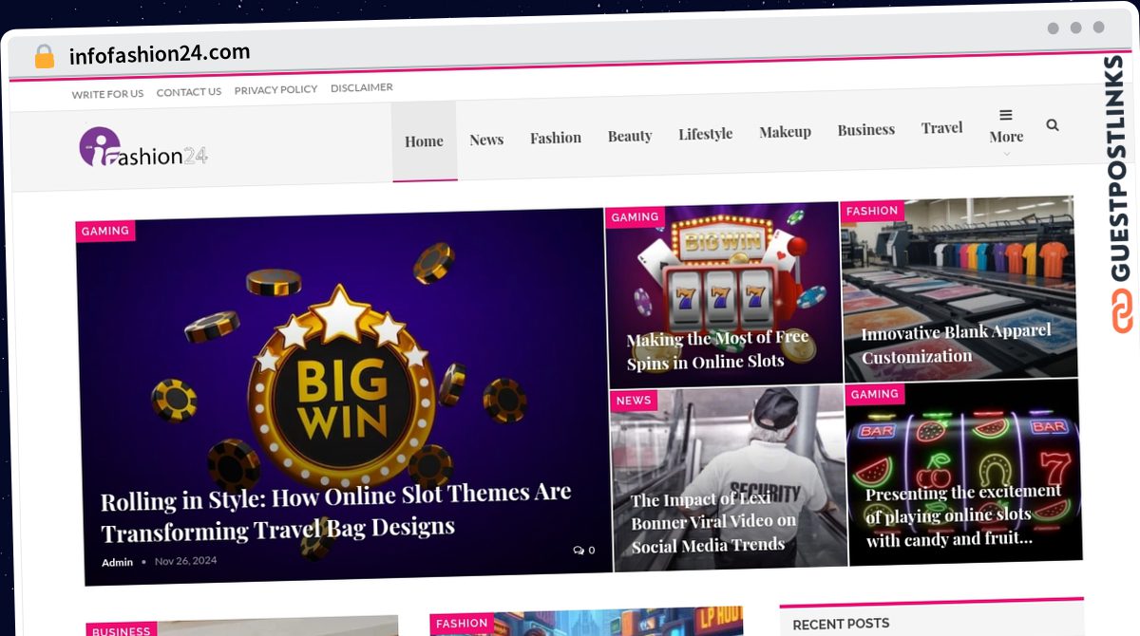Click the Gaming tag on Free Spins post
The width and height of the screenshot is (1140, 636).
pos(635,217)
